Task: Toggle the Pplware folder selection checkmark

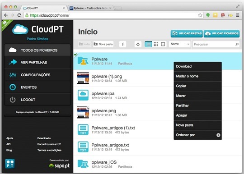Action: pos(75,55)
